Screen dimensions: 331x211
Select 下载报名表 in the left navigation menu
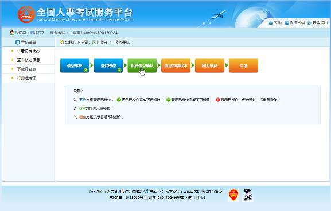point(29,69)
